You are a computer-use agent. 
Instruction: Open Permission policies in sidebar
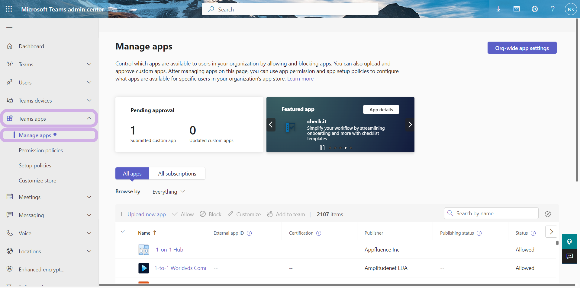point(41,150)
